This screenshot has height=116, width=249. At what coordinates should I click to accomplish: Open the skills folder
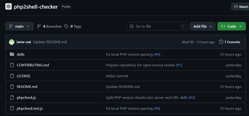click(x=21, y=54)
